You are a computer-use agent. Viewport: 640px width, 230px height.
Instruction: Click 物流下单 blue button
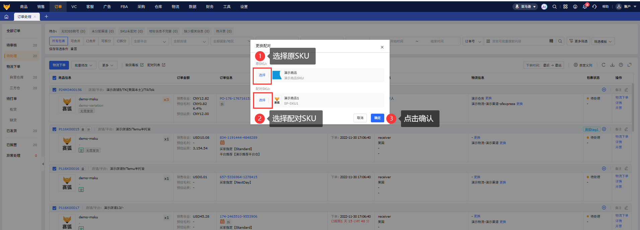coord(59,65)
